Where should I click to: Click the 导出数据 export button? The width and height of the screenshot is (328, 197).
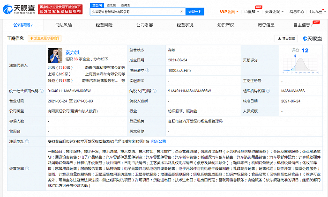point(286,38)
